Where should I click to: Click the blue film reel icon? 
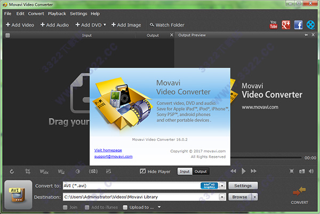(x=310, y=25)
